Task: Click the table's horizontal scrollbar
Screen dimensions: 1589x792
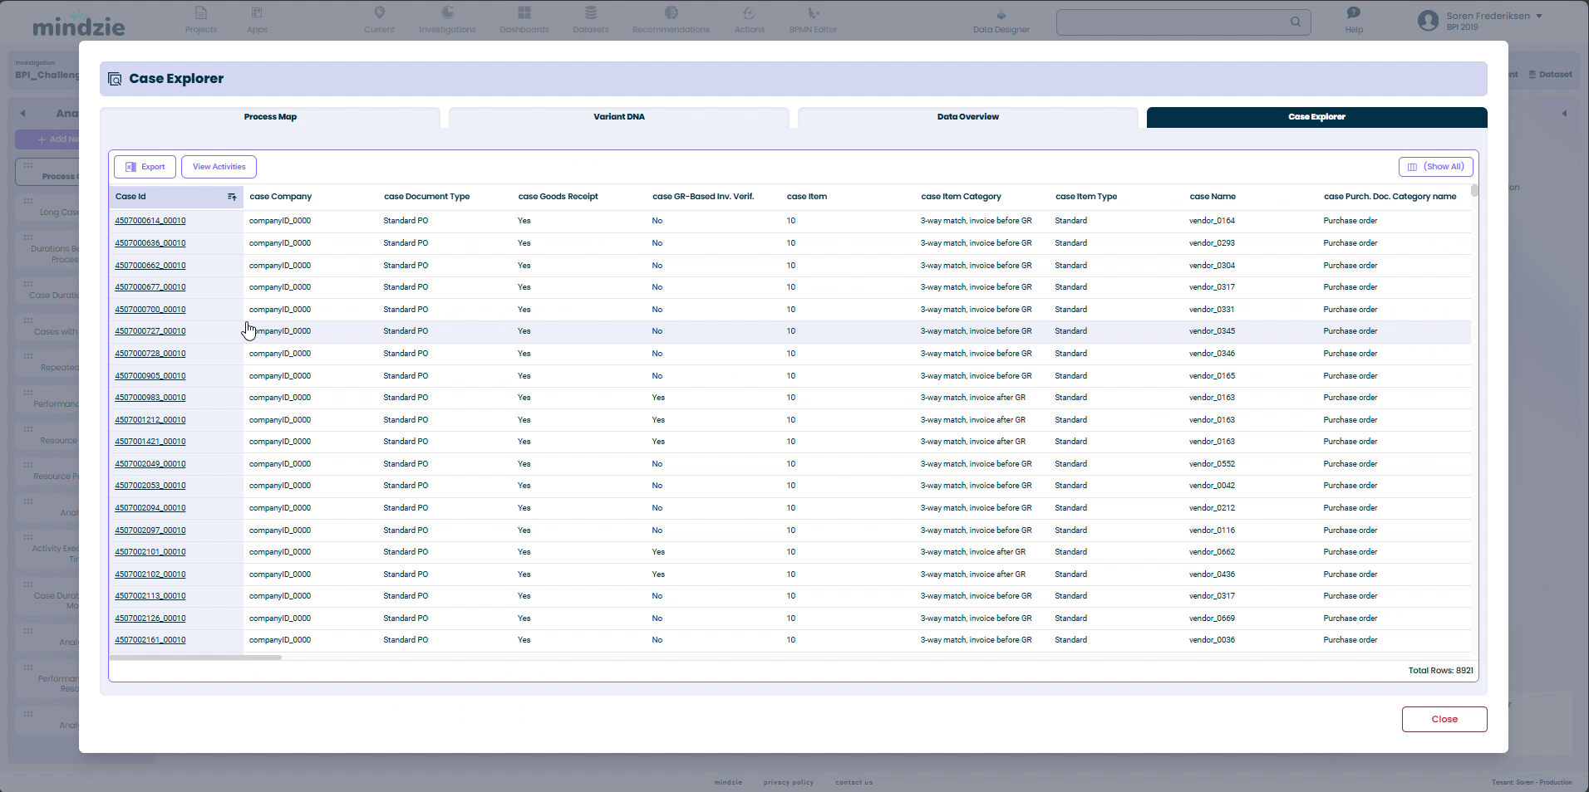Action: pyautogui.click(x=195, y=658)
